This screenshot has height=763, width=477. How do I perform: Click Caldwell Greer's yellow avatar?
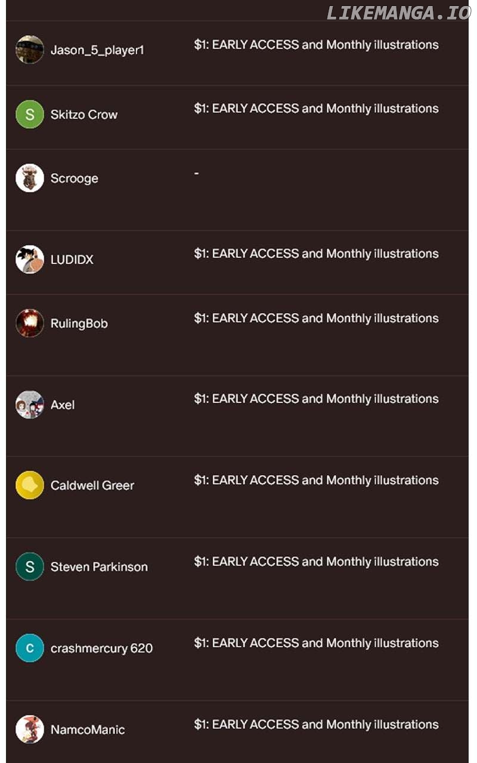(30, 485)
